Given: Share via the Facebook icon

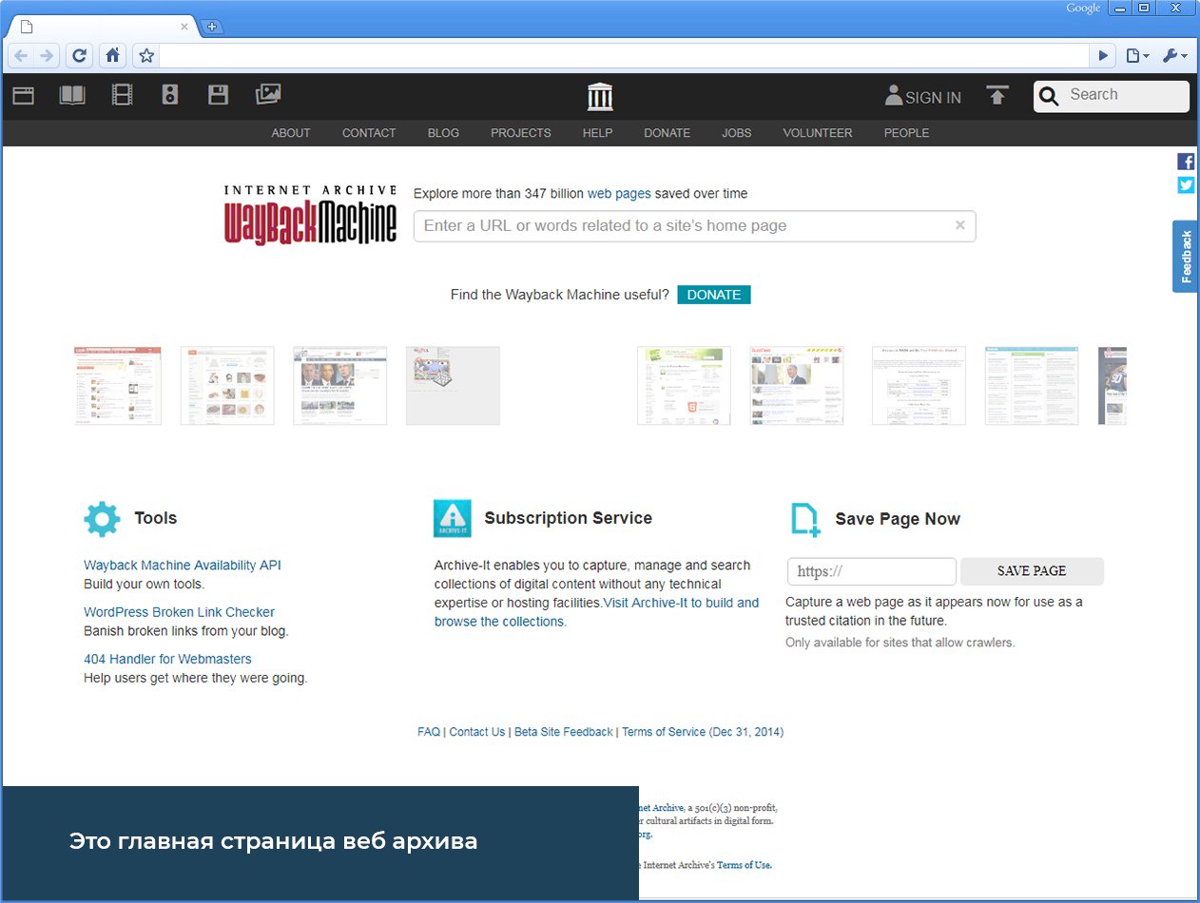Looking at the screenshot, I should click(1186, 162).
